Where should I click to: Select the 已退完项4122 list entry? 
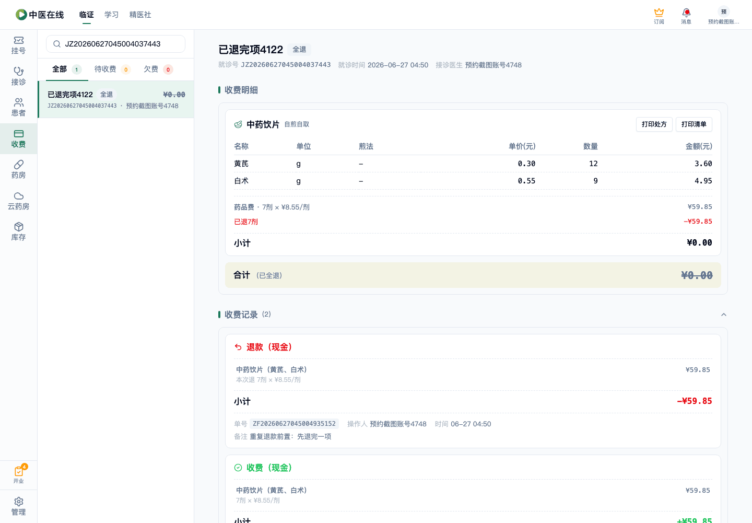pyautogui.click(x=116, y=99)
